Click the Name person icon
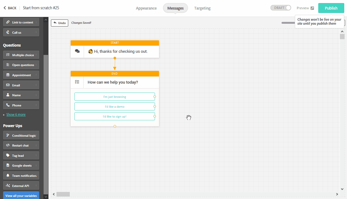347x199 pixels. (x=8, y=95)
